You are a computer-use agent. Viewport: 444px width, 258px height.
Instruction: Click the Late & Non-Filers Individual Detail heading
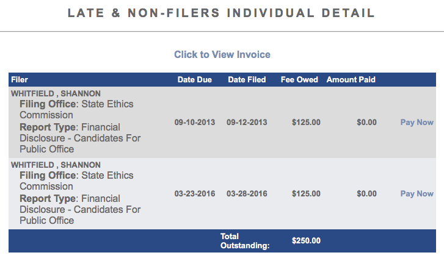[x=222, y=13]
